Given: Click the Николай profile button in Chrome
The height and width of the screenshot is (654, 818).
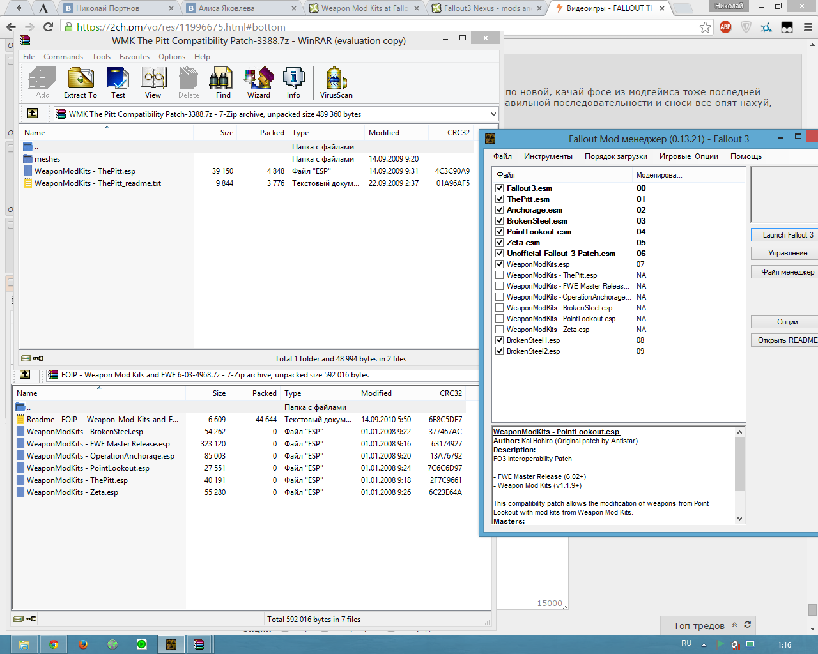Looking at the screenshot, I should [729, 6].
